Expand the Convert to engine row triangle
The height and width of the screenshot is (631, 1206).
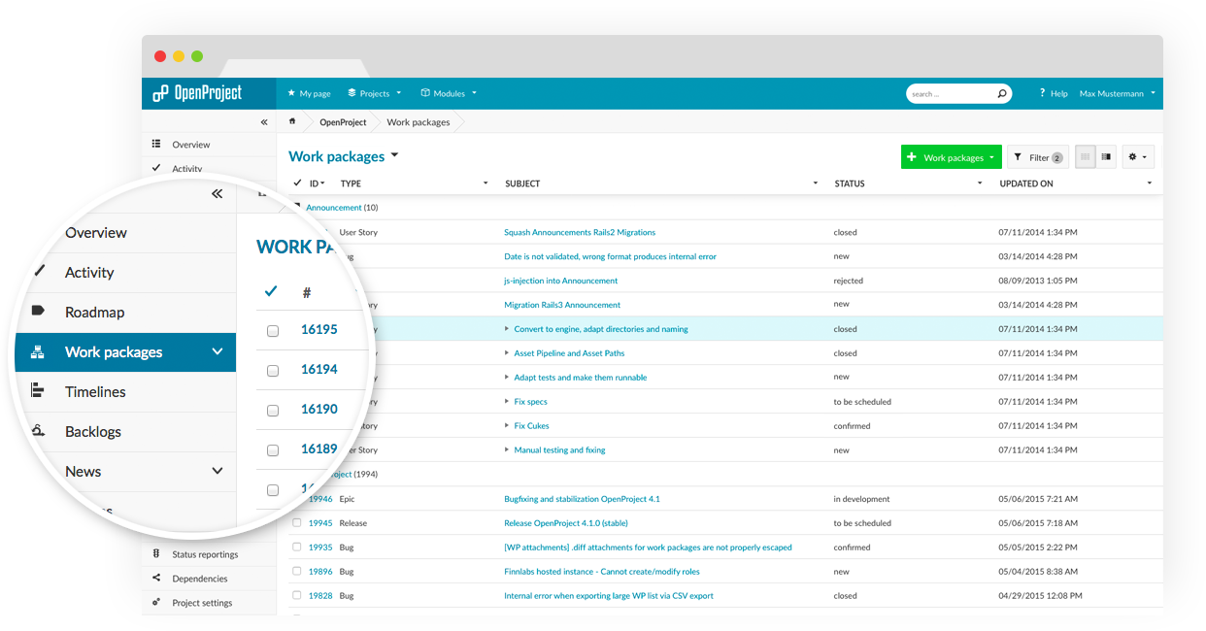click(x=507, y=328)
